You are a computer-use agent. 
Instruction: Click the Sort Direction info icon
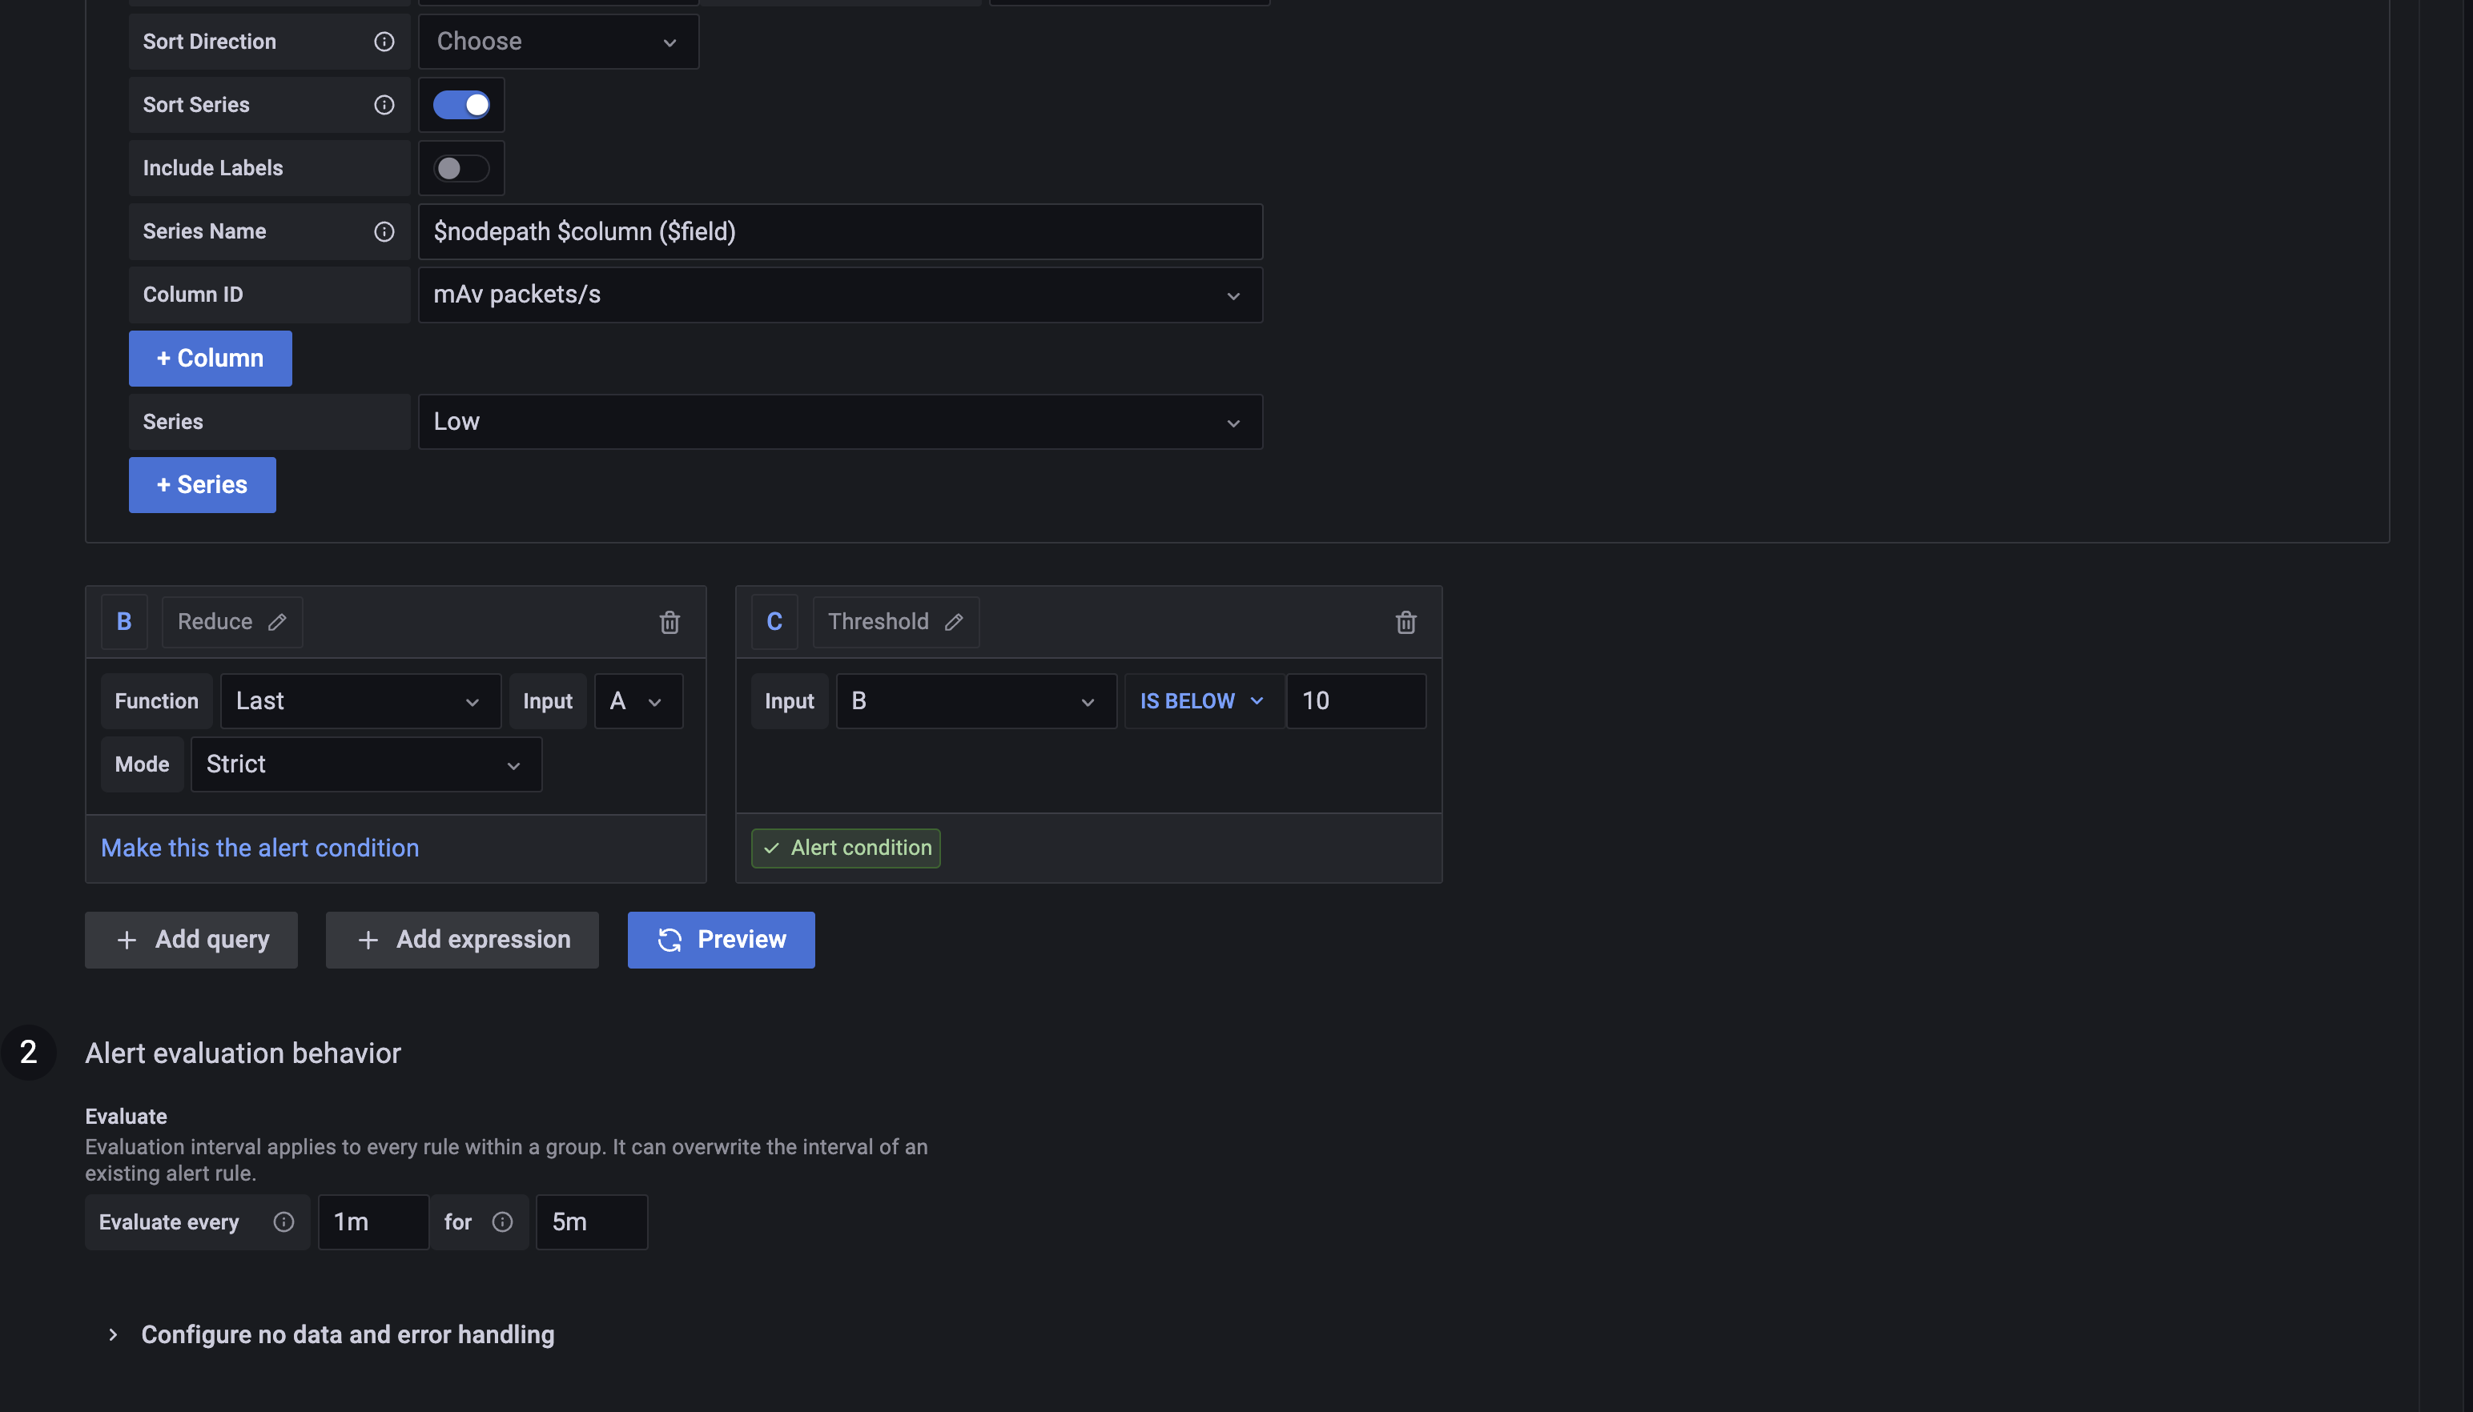pyautogui.click(x=384, y=42)
